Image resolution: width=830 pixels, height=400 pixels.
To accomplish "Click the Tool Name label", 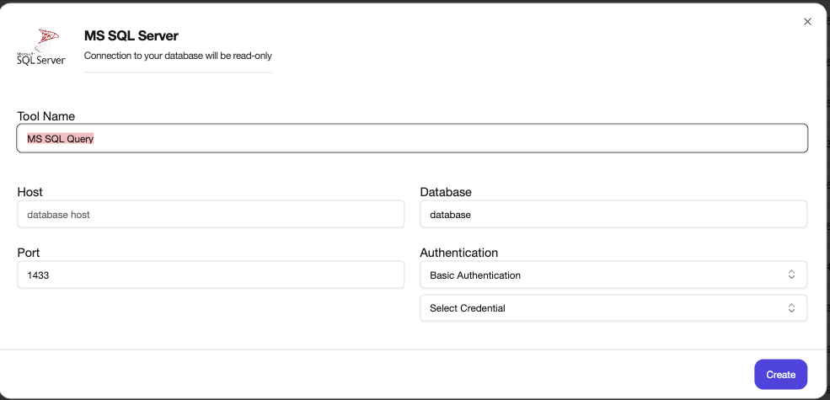I will coord(46,116).
